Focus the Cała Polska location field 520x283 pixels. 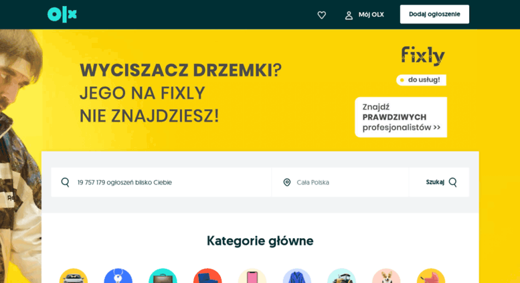point(340,182)
